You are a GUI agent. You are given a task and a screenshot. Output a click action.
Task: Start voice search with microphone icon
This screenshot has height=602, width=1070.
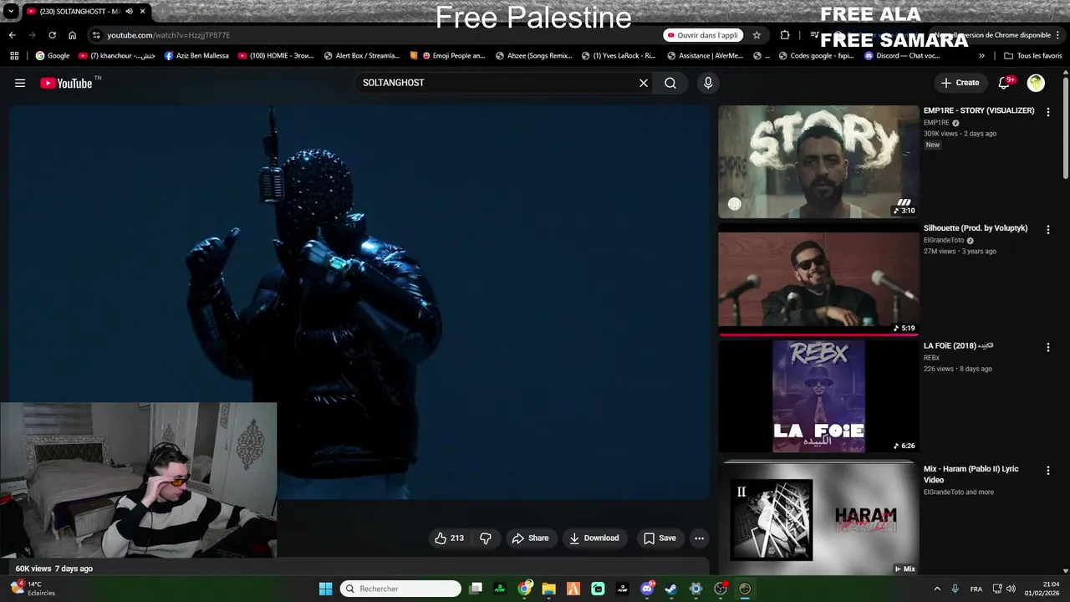click(708, 83)
